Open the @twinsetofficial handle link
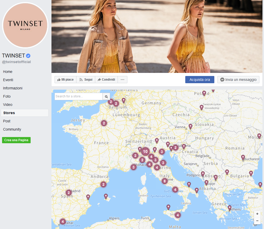 (x=16, y=62)
